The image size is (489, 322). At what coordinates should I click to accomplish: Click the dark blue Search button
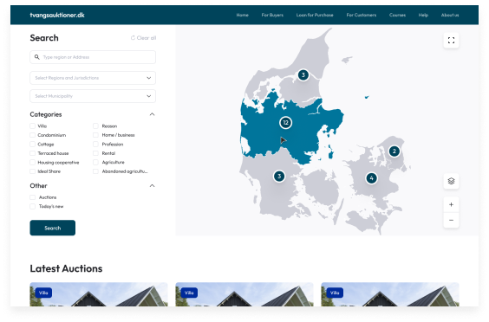click(52, 228)
